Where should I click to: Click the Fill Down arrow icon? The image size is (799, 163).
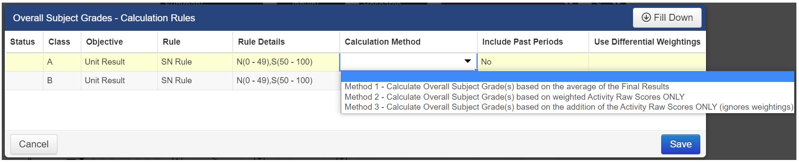[x=646, y=17]
